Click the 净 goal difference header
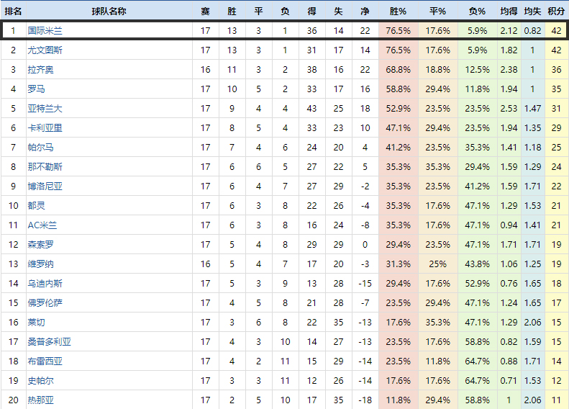This screenshot has height=409, width=569. pyautogui.click(x=365, y=12)
